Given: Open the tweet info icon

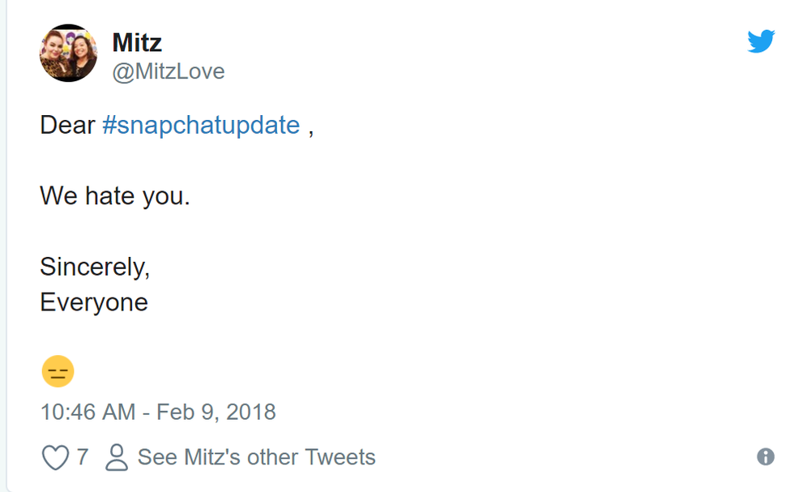Looking at the screenshot, I should click(x=765, y=457).
